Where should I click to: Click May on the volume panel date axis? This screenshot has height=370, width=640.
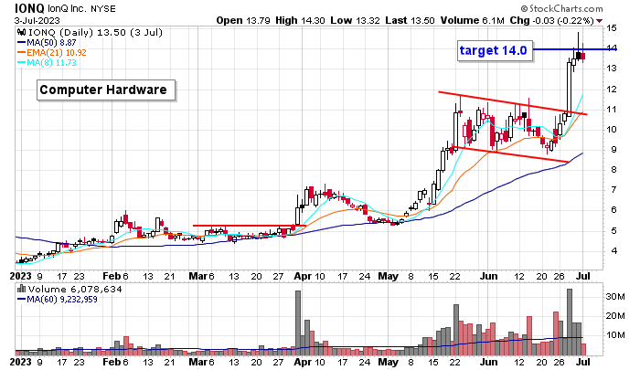(x=389, y=362)
